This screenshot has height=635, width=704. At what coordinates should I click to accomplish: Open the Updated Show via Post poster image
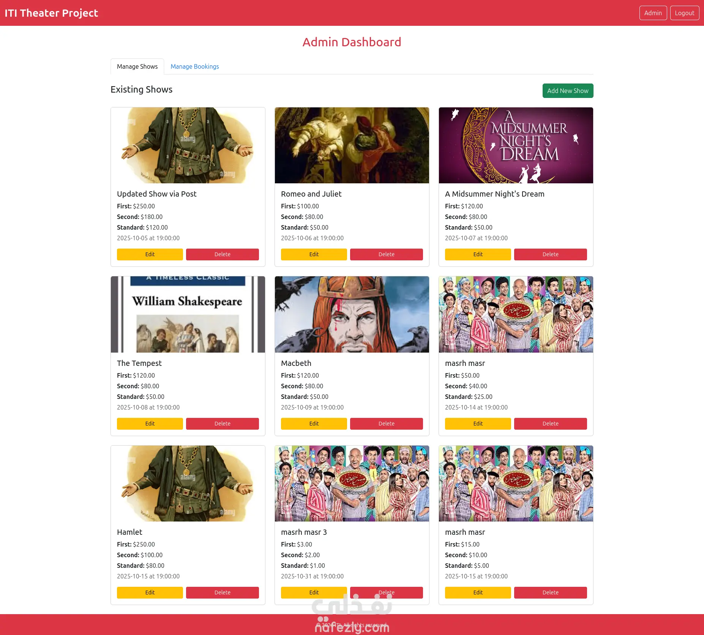[188, 145]
